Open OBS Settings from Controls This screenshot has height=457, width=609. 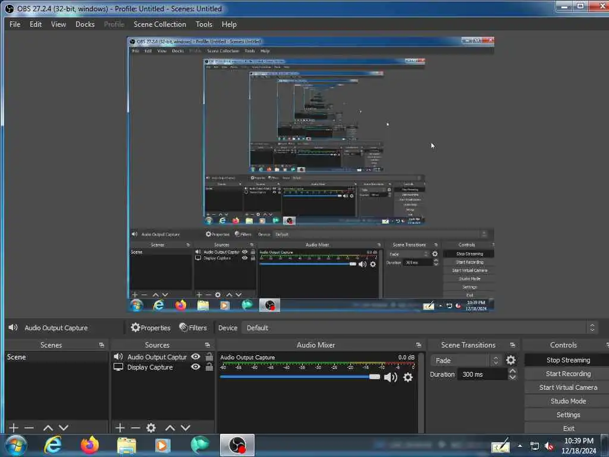(x=568, y=415)
